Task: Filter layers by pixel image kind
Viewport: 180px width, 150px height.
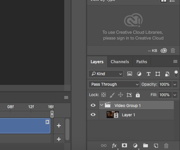Action: tap(130, 74)
